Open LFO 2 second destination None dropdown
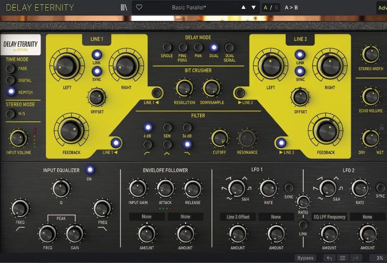 click(x=367, y=217)
